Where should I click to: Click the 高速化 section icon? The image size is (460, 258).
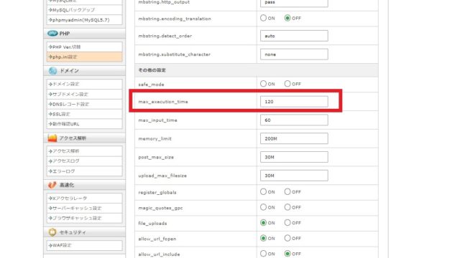pos(52,185)
